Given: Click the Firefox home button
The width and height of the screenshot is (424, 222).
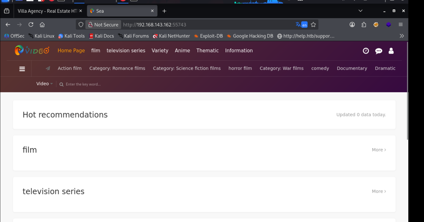Looking at the screenshot, I should pyautogui.click(x=42, y=25).
